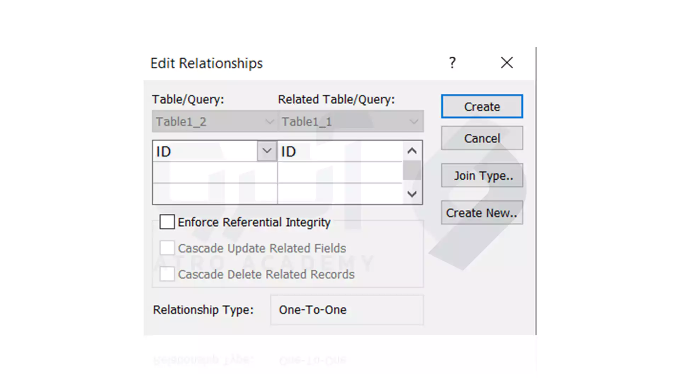Click the field list scrollbar thumb
This screenshot has width=680, height=382.
click(412, 170)
